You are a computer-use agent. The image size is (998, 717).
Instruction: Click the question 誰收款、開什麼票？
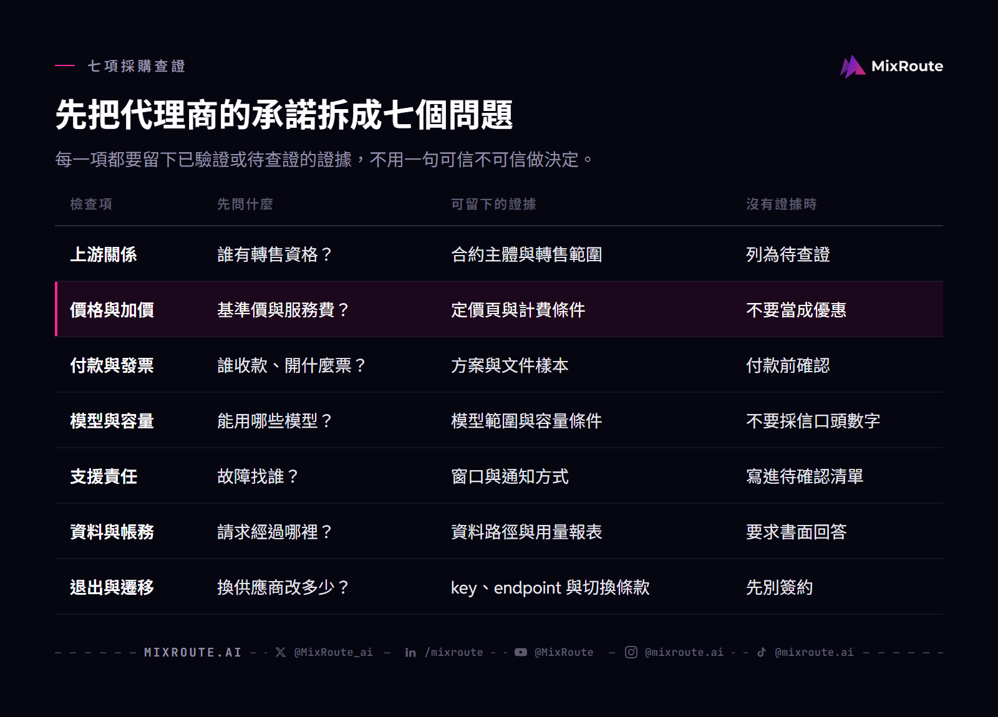[x=292, y=365]
